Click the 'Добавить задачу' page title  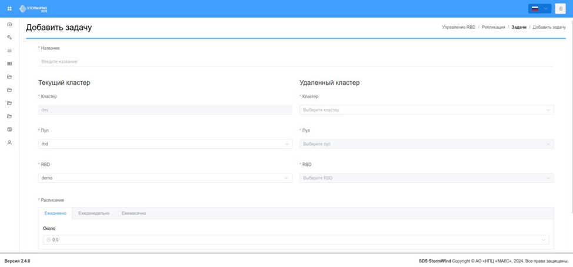59,28
